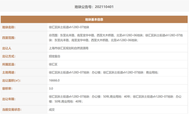Screen dimensions: 189x117
Task: Click the 地块公告号 202110401 title
Action: [94, 7]
